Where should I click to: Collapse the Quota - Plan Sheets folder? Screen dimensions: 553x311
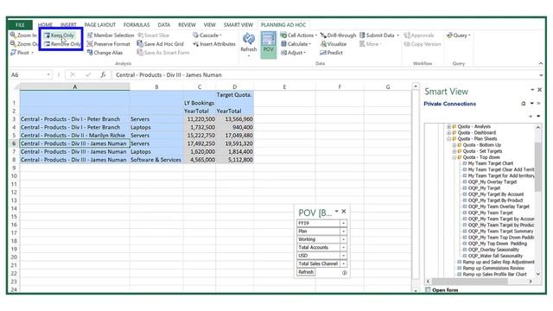tap(449, 139)
